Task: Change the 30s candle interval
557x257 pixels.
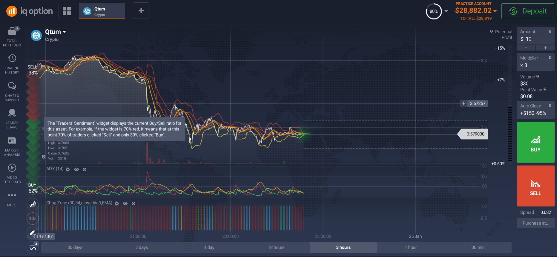Action: (33, 218)
